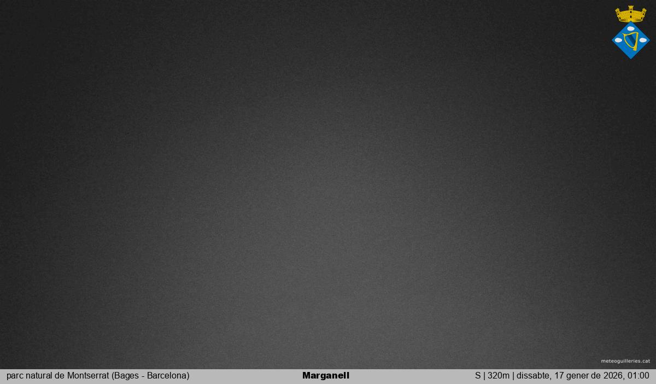The height and width of the screenshot is (384, 656).
Task: Click the 'S' camera direction indicator
Action: point(478,376)
